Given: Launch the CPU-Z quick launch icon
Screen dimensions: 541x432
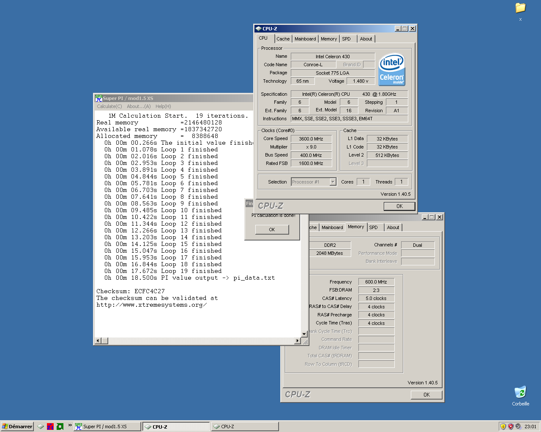Looking at the screenshot, I should (41, 427).
